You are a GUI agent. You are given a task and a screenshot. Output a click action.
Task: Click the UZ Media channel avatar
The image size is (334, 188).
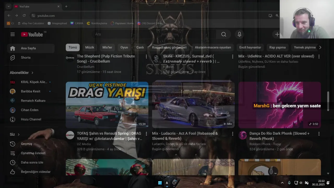70,135
